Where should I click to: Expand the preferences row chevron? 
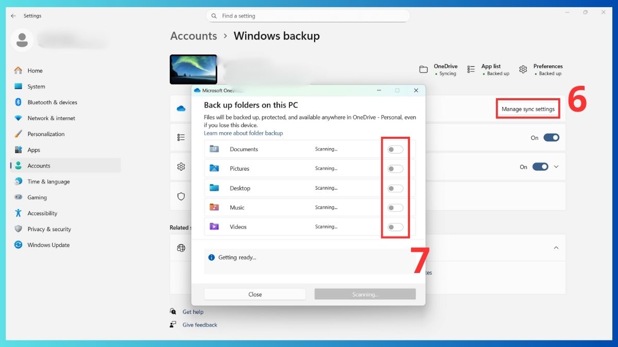tap(556, 167)
